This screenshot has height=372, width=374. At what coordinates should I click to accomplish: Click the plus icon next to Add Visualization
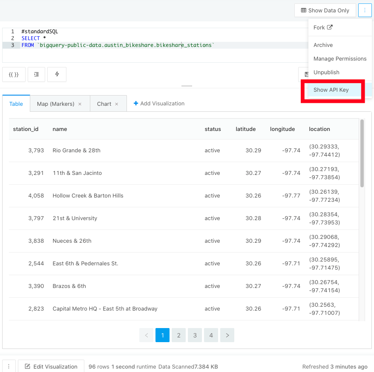click(135, 103)
